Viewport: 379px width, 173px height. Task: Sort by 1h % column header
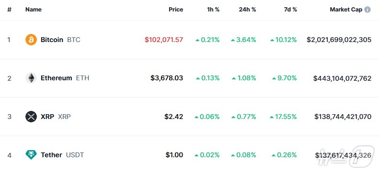point(213,10)
